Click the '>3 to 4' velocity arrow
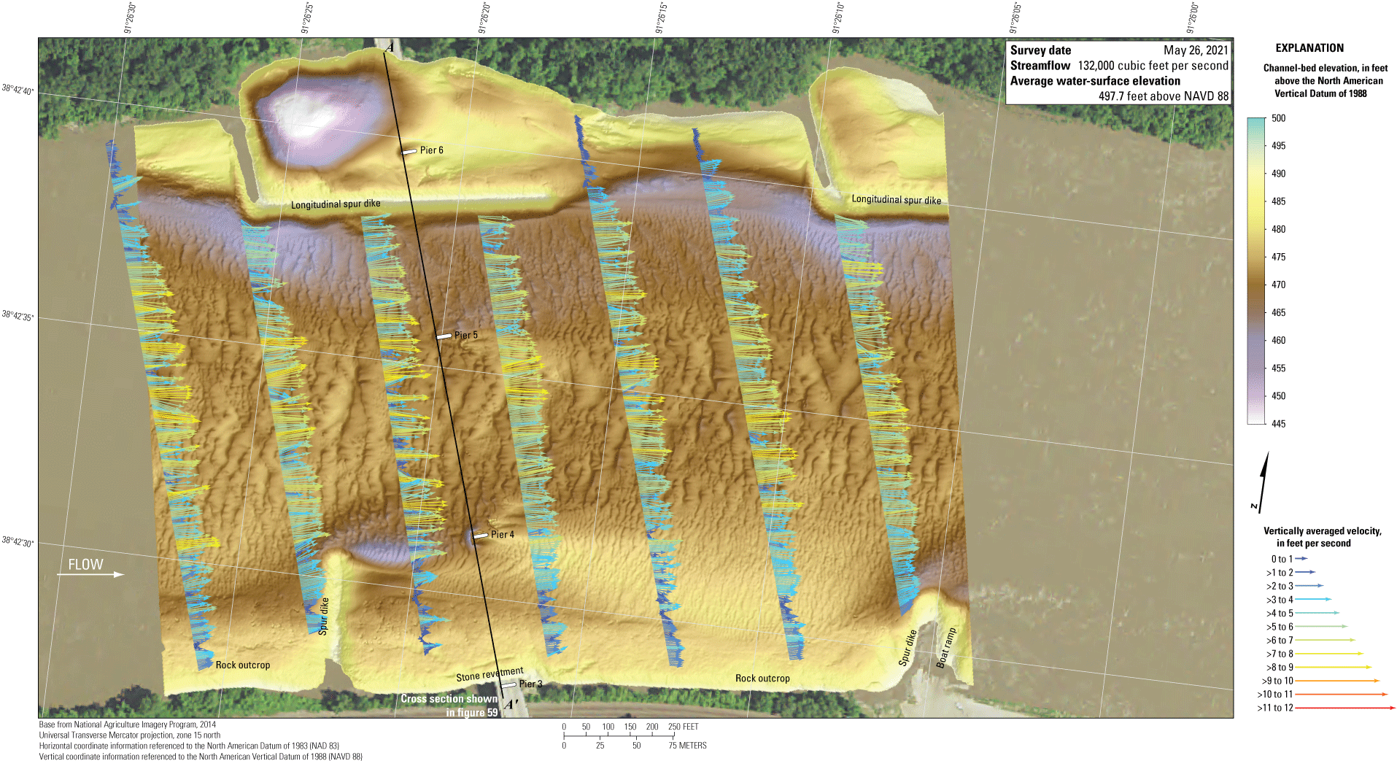Image resolution: width=1397 pixels, height=761 pixels. click(1313, 599)
